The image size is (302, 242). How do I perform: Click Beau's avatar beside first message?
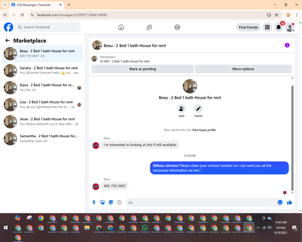click(x=95, y=145)
